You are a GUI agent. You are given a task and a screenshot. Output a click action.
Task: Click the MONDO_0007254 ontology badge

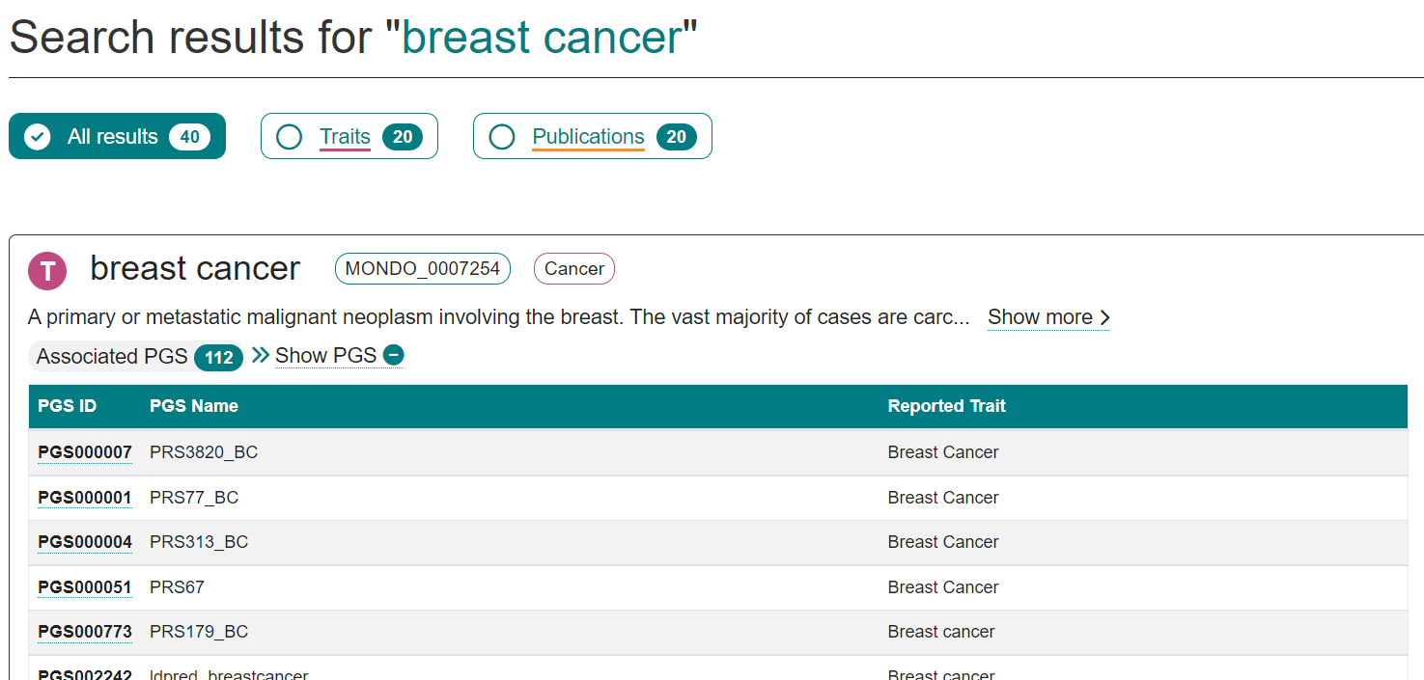422,268
